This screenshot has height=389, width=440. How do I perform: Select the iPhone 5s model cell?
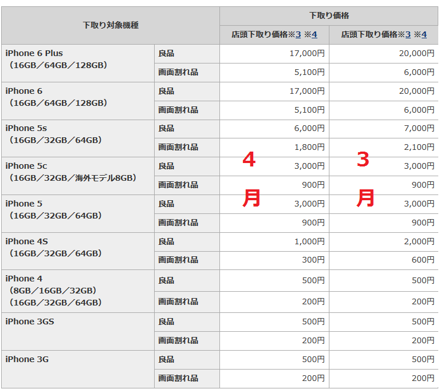pyautogui.click(x=78, y=138)
